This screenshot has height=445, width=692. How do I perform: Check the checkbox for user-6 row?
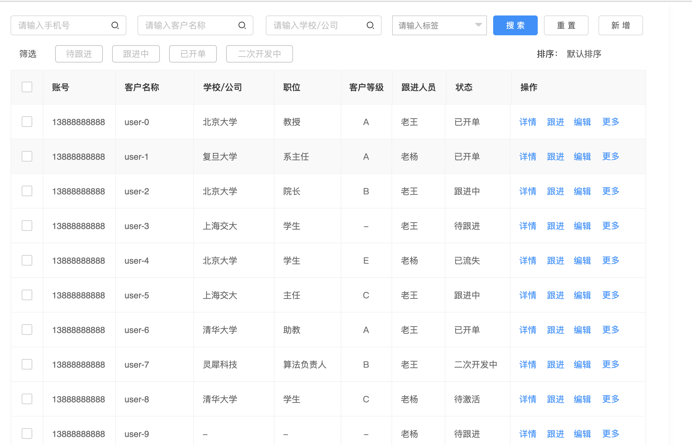point(27,330)
